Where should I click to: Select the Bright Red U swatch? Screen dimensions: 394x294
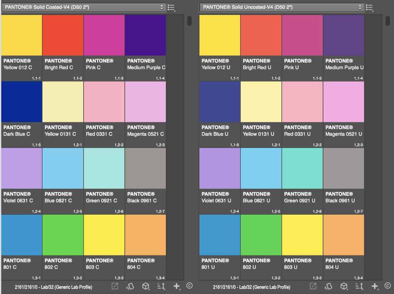(261, 35)
